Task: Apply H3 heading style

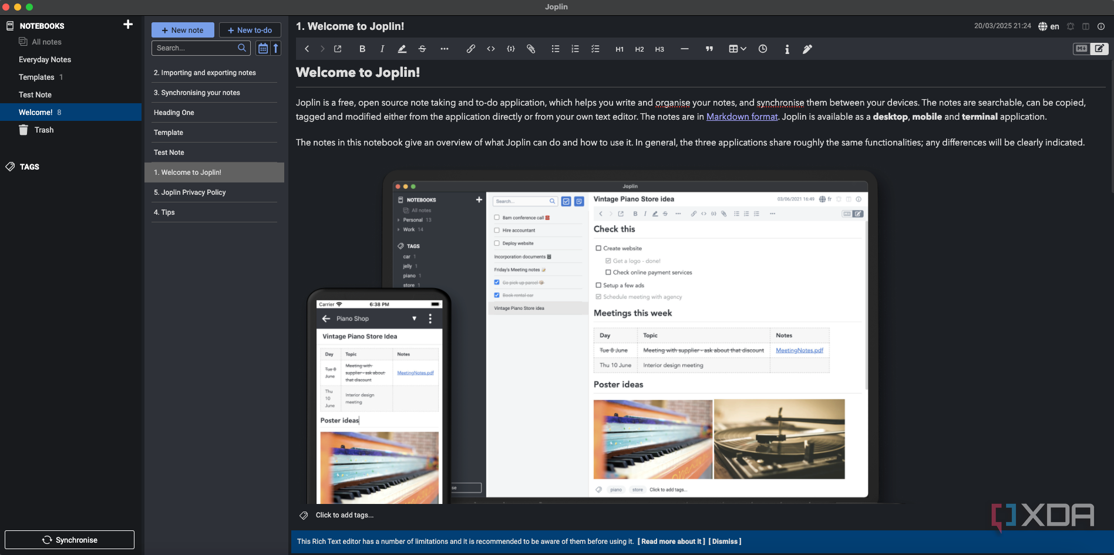Action: point(659,49)
